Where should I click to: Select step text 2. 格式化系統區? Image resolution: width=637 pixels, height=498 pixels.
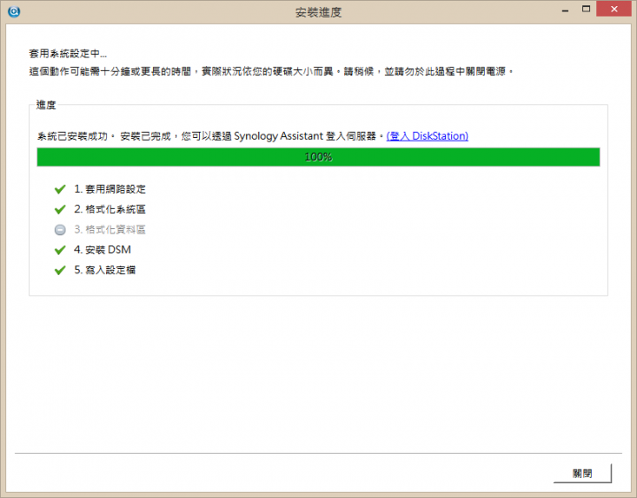(110, 210)
